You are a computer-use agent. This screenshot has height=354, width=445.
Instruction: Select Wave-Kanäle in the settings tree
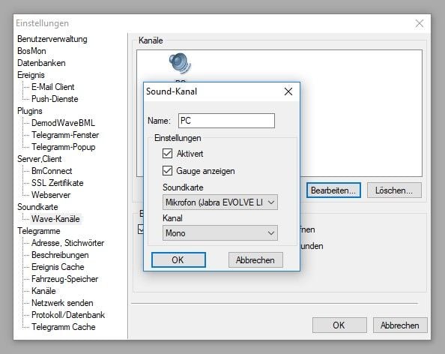(x=55, y=219)
